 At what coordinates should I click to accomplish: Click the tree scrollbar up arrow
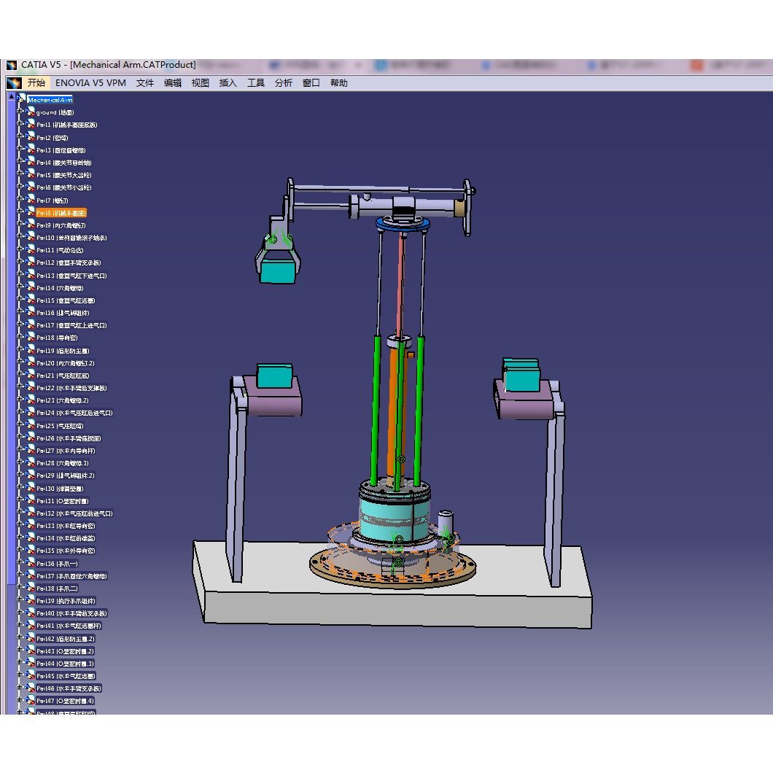click(x=12, y=96)
